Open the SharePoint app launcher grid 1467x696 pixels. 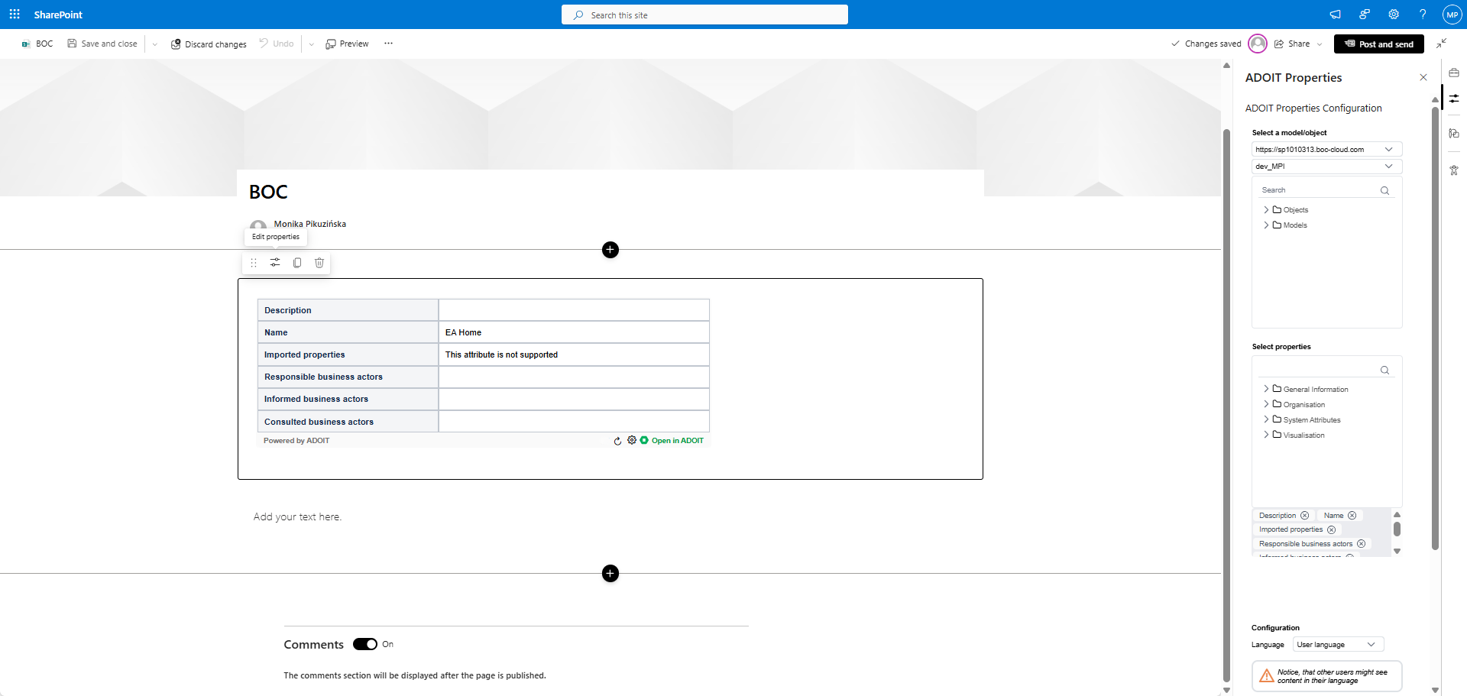15,15
